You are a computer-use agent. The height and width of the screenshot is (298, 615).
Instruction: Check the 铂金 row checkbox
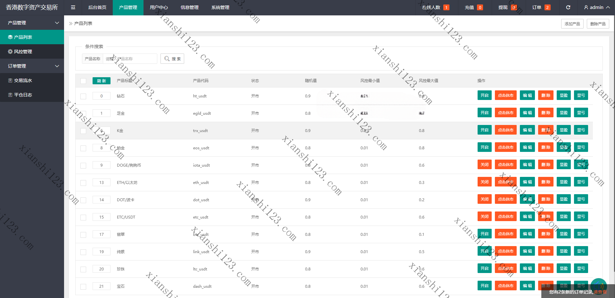(x=83, y=148)
